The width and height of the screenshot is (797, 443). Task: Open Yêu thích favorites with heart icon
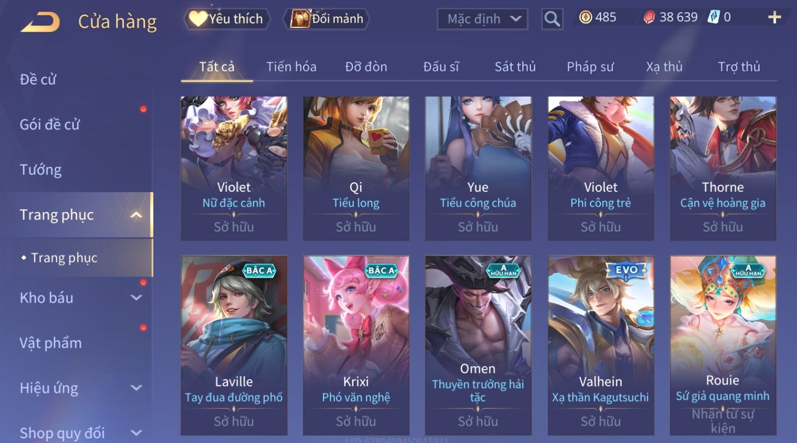pos(227,19)
